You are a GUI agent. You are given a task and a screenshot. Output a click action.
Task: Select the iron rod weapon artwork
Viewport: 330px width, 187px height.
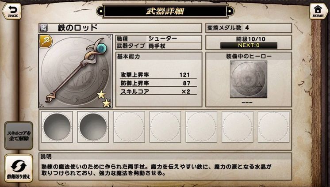click(x=75, y=71)
